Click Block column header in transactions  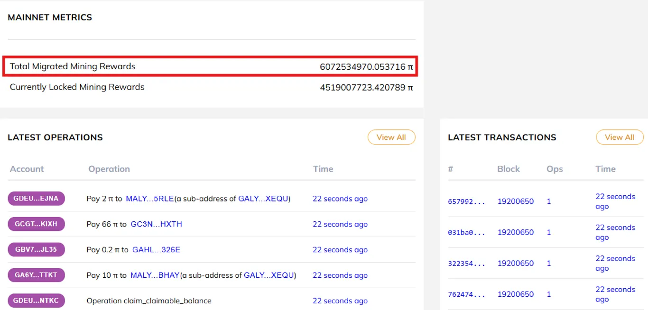coord(509,169)
